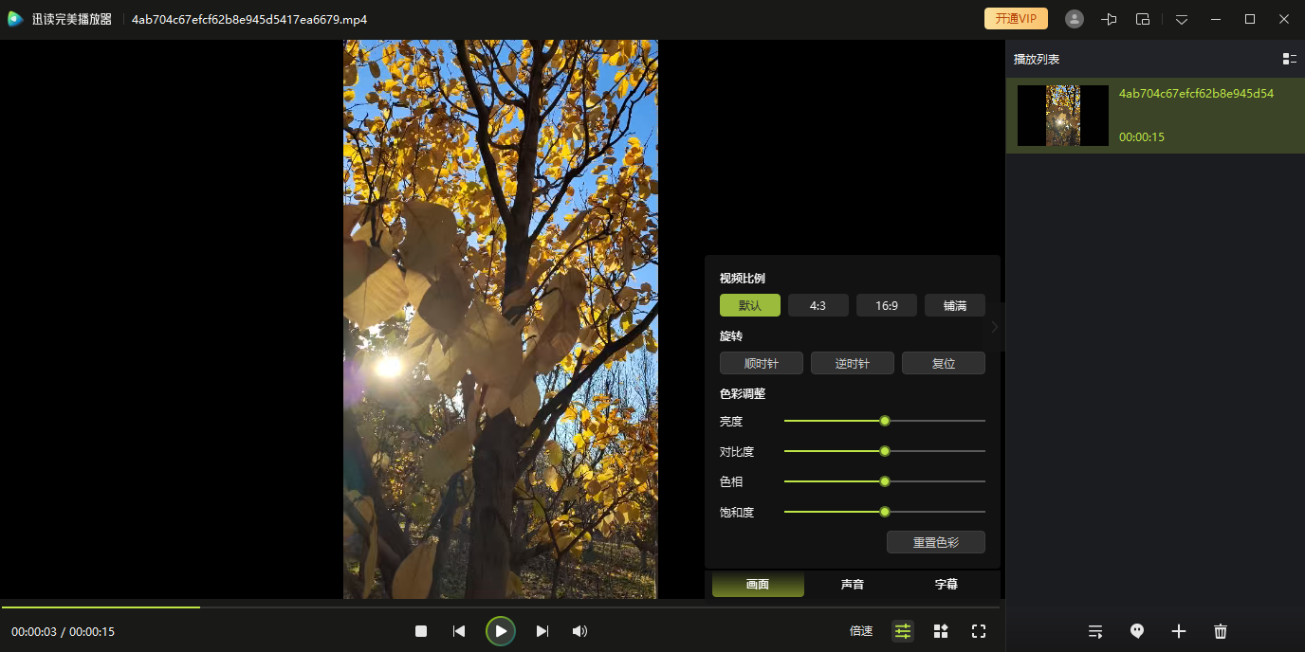Open the toolbox grid icon
Image resolution: width=1305 pixels, height=652 pixels.
pyautogui.click(x=941, y=631)
